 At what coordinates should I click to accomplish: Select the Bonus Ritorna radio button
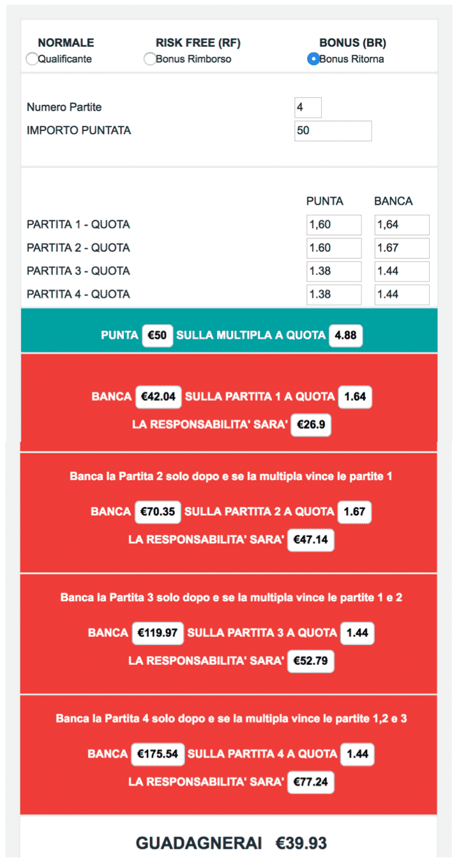313,59
